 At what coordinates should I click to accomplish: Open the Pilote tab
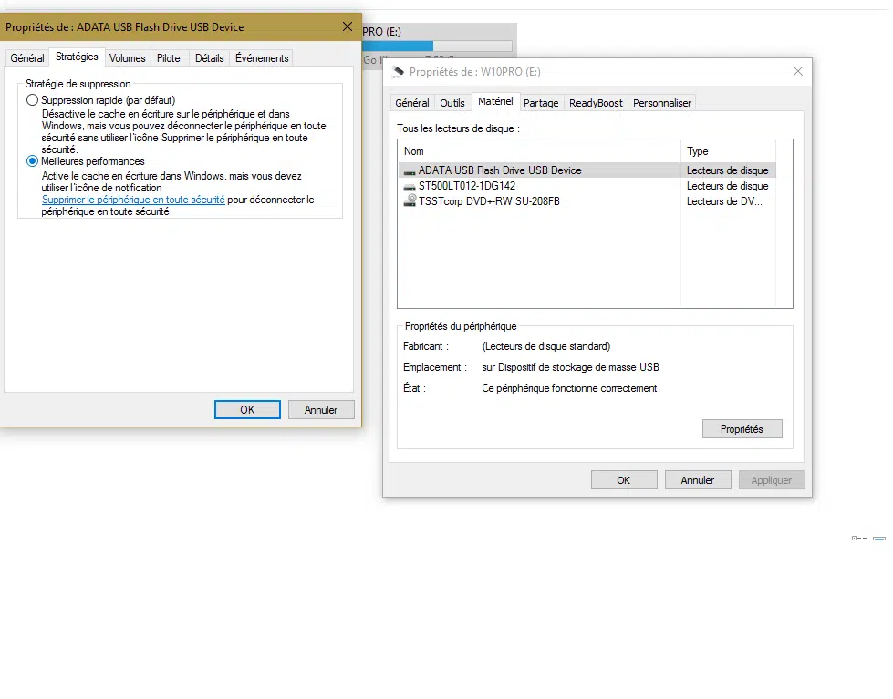[168, 58]
